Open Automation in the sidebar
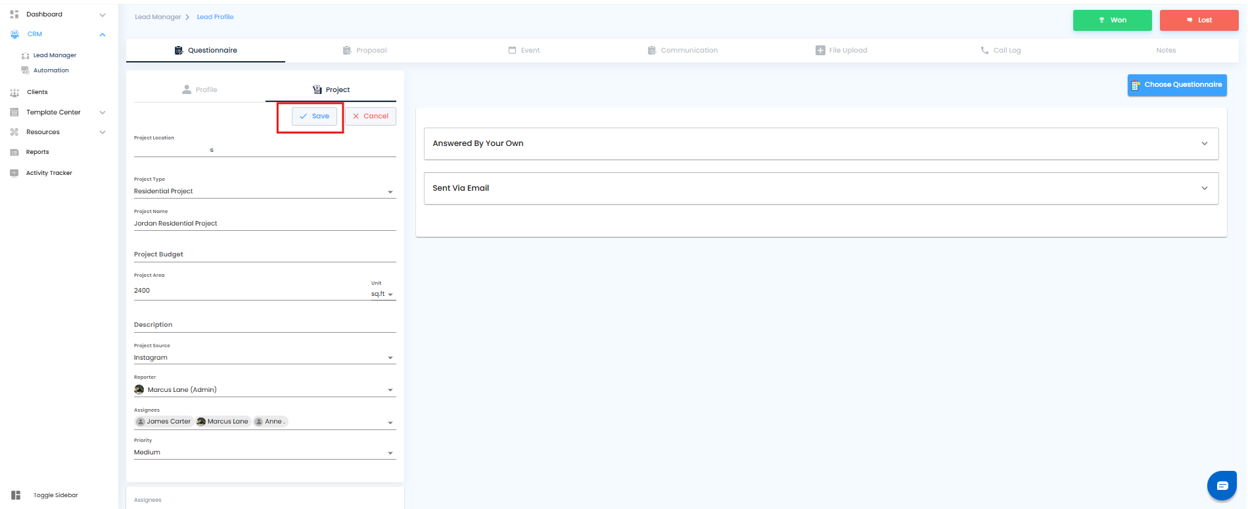The width and height of the screenshot is (1248, 509). point(51,70)
